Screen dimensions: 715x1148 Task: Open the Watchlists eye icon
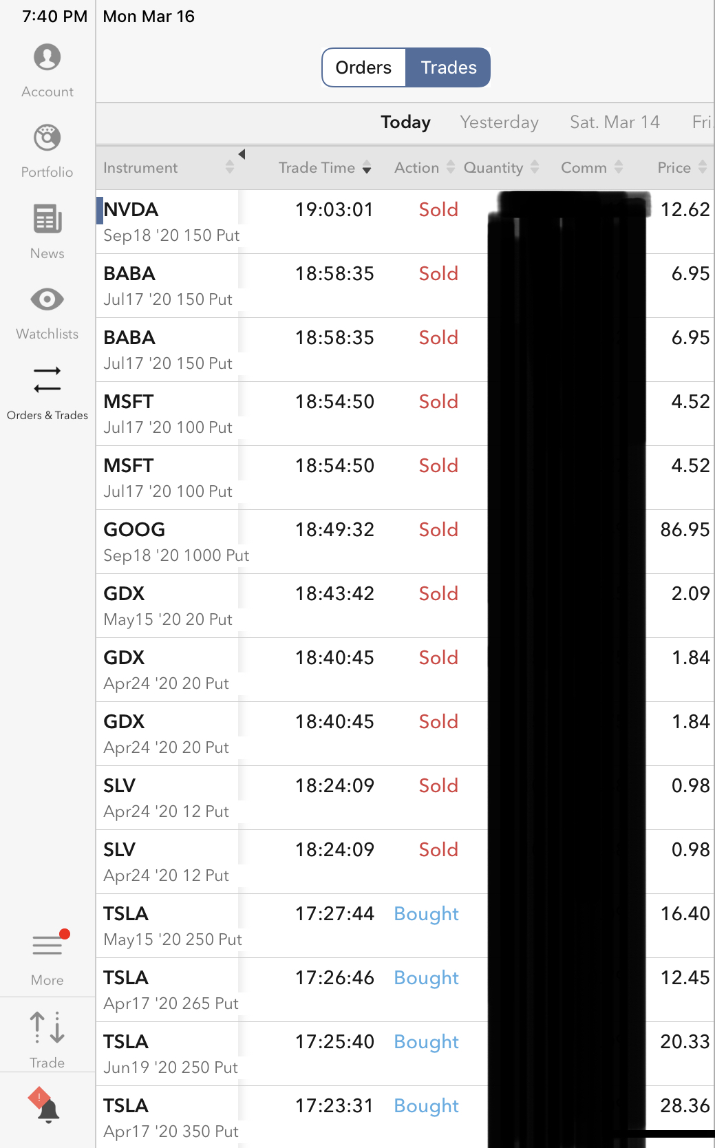tap(47, 299)
